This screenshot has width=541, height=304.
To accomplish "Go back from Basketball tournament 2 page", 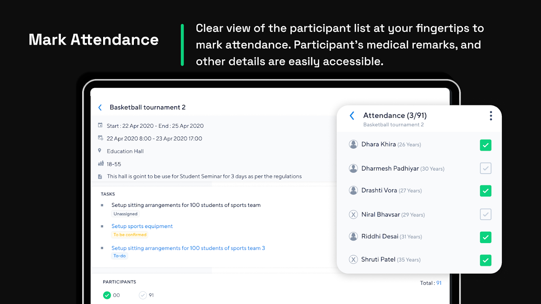I will tap(100, 108).
